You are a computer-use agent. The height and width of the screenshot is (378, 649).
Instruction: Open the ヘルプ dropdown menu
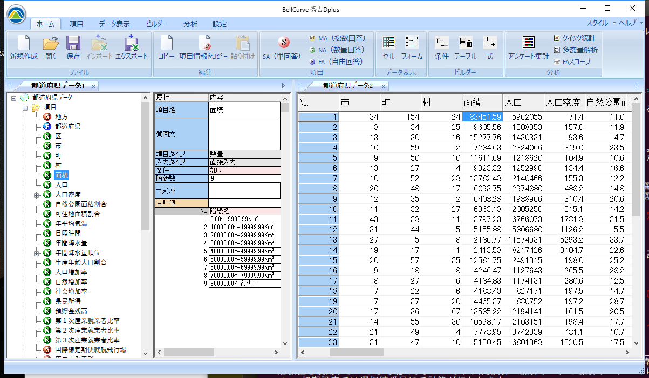point(631,23)
